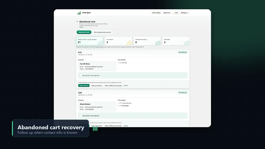The height and width of the screenshot is (149, 265).
Task: Click Can follow up badge on €75 cart
Action: [x=183, y=52]
